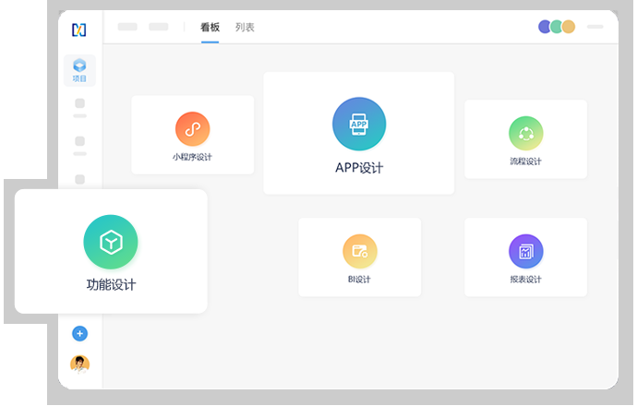
Task: Select the sidebar item directly below 项目
Action: pos(79,107)
